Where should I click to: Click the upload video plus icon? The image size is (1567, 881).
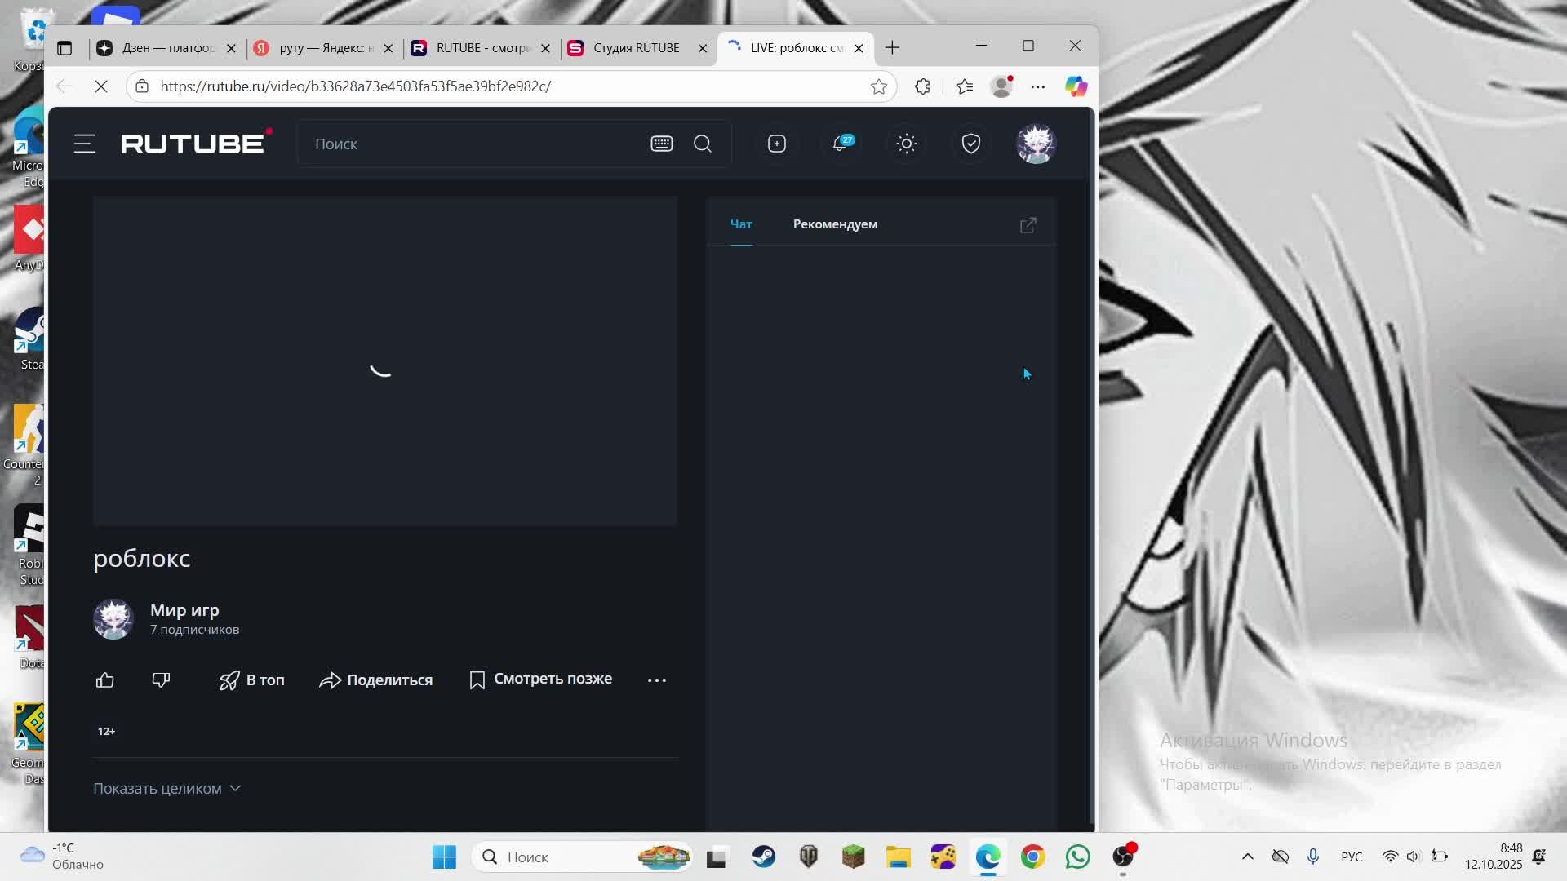(x=776, y=144)
